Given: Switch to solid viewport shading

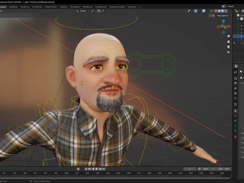Looking at the screenshot, I should (219, 11).
